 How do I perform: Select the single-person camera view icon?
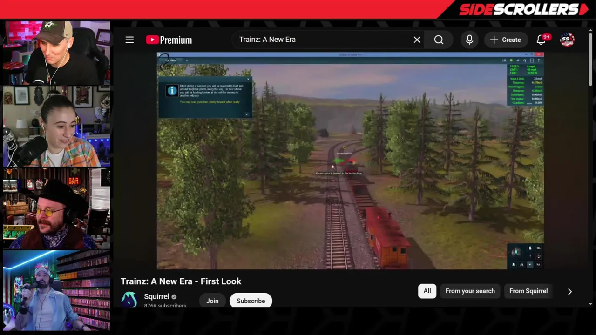(514, 264)
